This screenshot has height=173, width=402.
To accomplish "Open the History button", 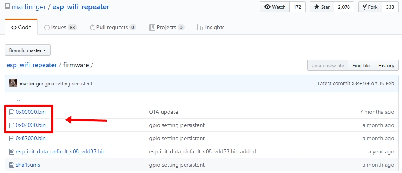I will coord(386,65).
